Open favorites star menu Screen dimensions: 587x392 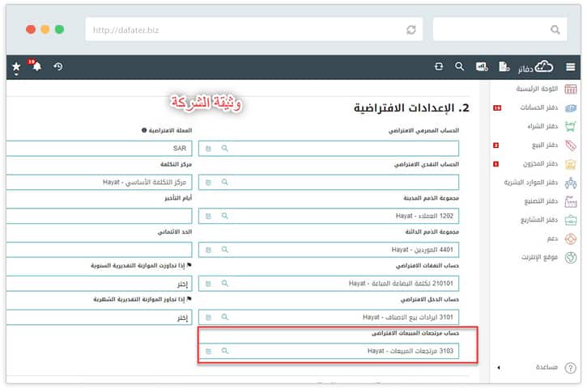click(16, 67)
